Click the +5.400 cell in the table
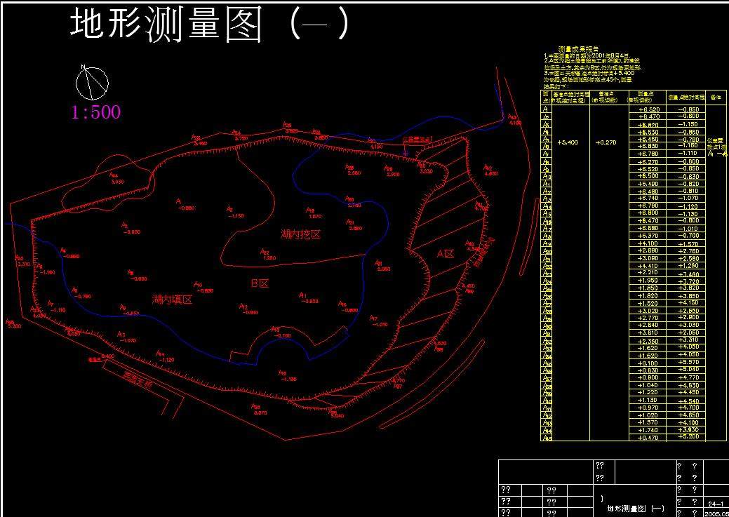 [567, 142]
